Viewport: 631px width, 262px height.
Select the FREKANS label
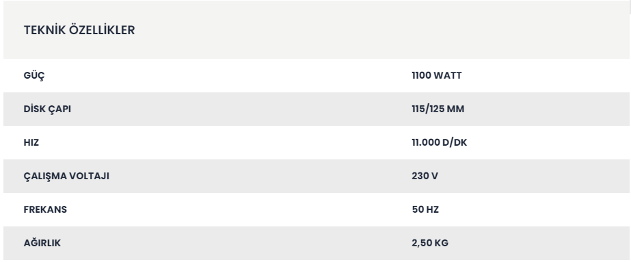(x=45, y=209)
